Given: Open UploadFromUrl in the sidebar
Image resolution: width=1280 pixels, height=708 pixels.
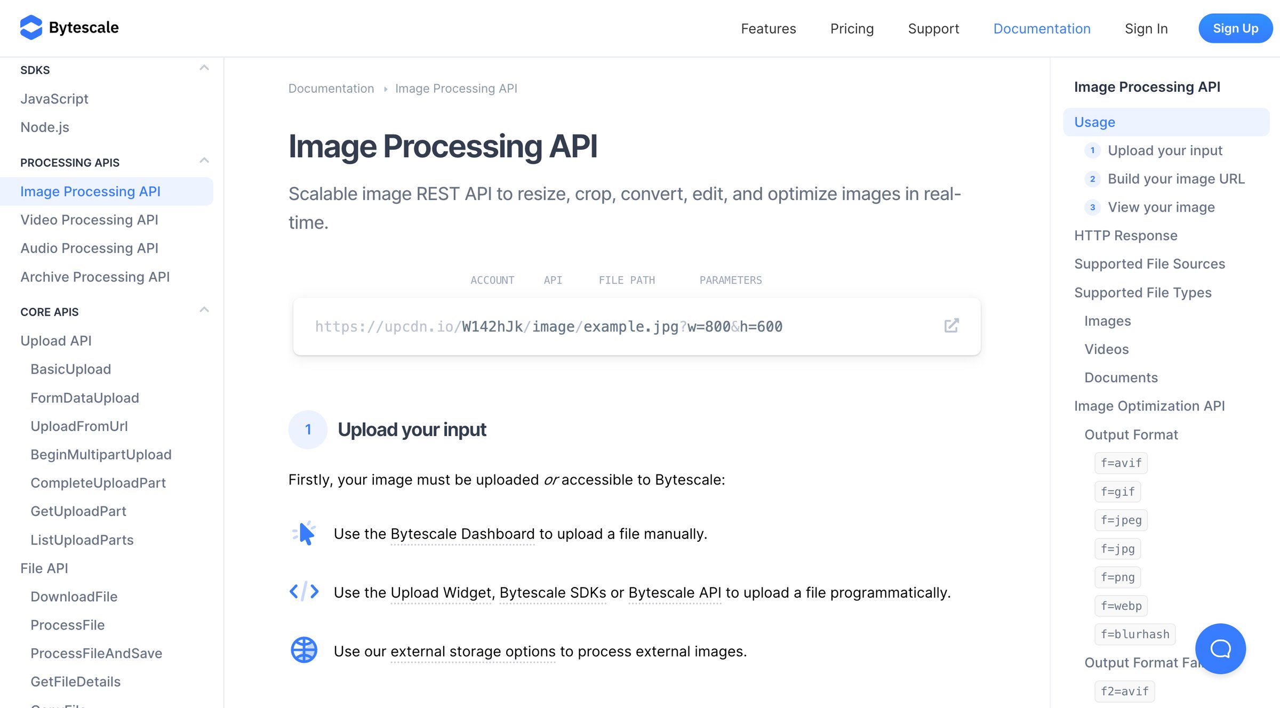Looking at the screenshot, I should [x=79, y=426].
